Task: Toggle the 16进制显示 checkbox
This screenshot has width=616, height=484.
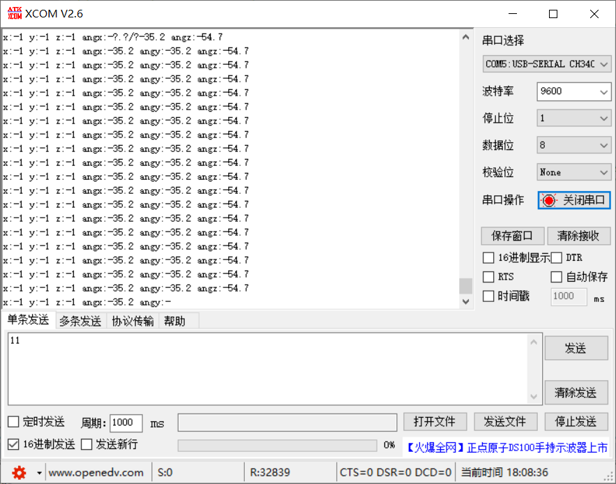Action: 488,258
